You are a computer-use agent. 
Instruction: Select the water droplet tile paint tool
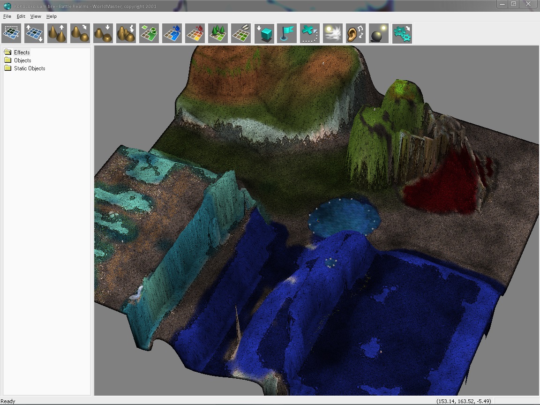coord(172,34)
